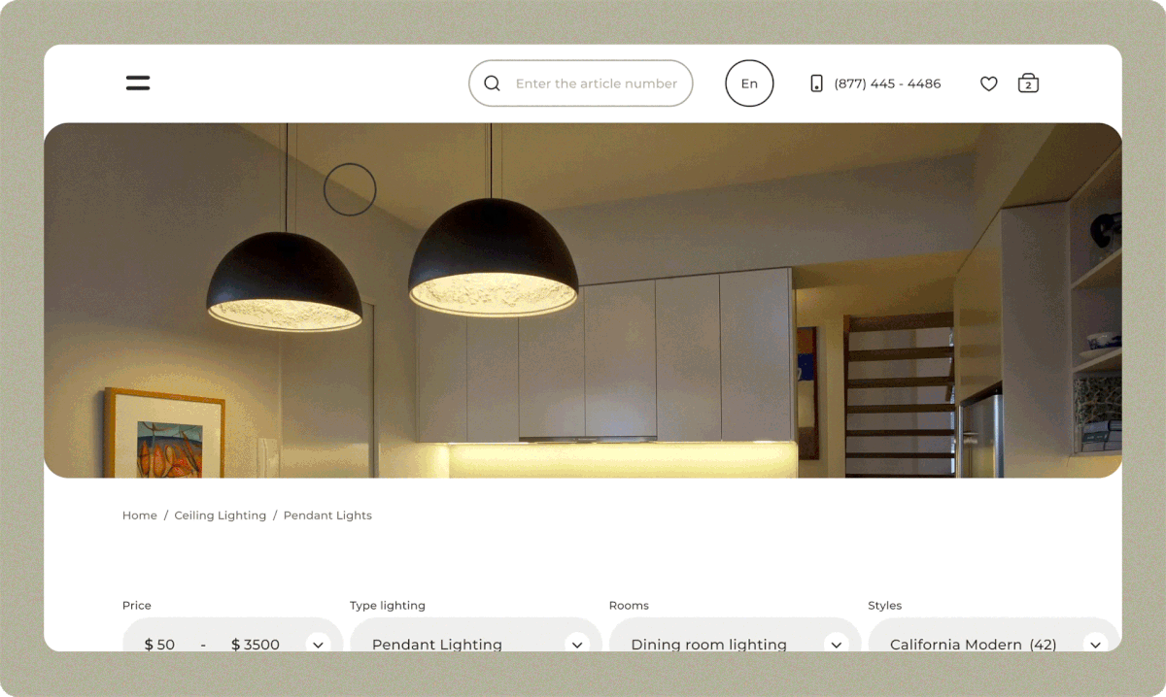The height and width of the screenshot is (697, 1166).
Task: Open the shopping bag cart
Action: (x=1028, y=83)
